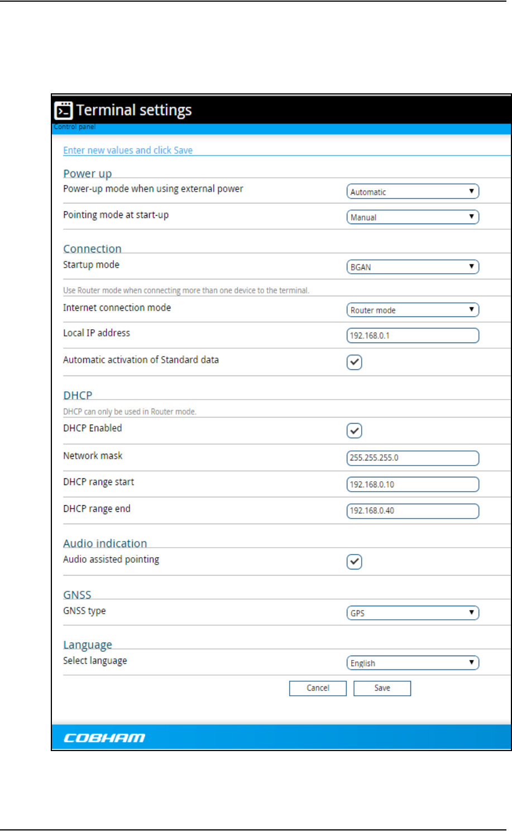Expand the Pointing mode Manual dropdown

tap(413, 217)
